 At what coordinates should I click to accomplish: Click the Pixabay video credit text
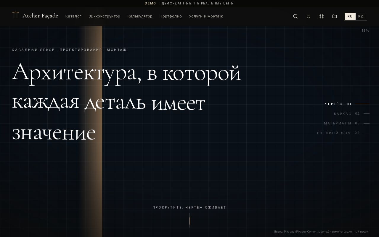[x=322, y=232]
